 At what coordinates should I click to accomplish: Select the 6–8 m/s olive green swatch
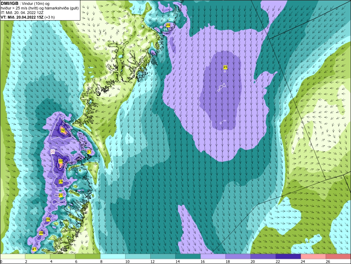click(88, 256)
